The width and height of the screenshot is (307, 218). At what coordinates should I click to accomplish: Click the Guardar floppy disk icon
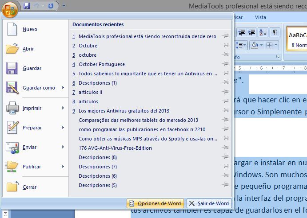coord(12,68)
